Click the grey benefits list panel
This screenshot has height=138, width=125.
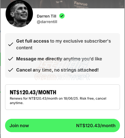62,55
